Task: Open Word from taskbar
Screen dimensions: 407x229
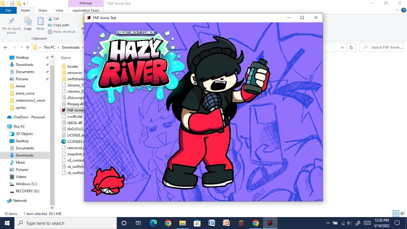Action: pyautogui.click(x=212, y=223)
